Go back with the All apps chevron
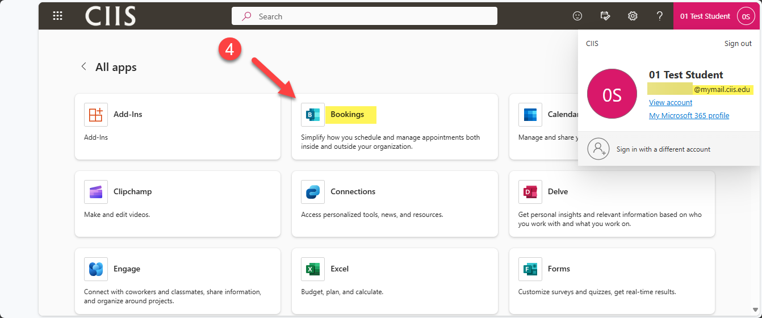Image resolution: width=762 pixels, height=318 pixels. (x=84, y=66)
